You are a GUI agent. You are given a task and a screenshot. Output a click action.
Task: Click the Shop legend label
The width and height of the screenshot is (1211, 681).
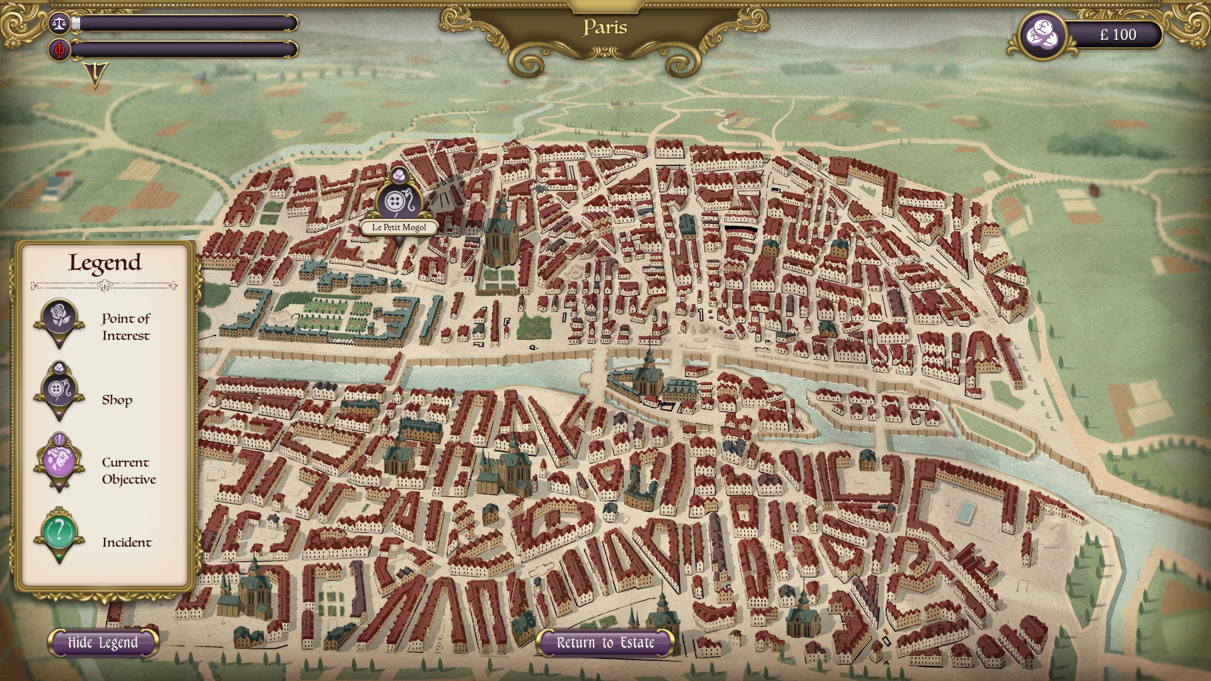117,400
